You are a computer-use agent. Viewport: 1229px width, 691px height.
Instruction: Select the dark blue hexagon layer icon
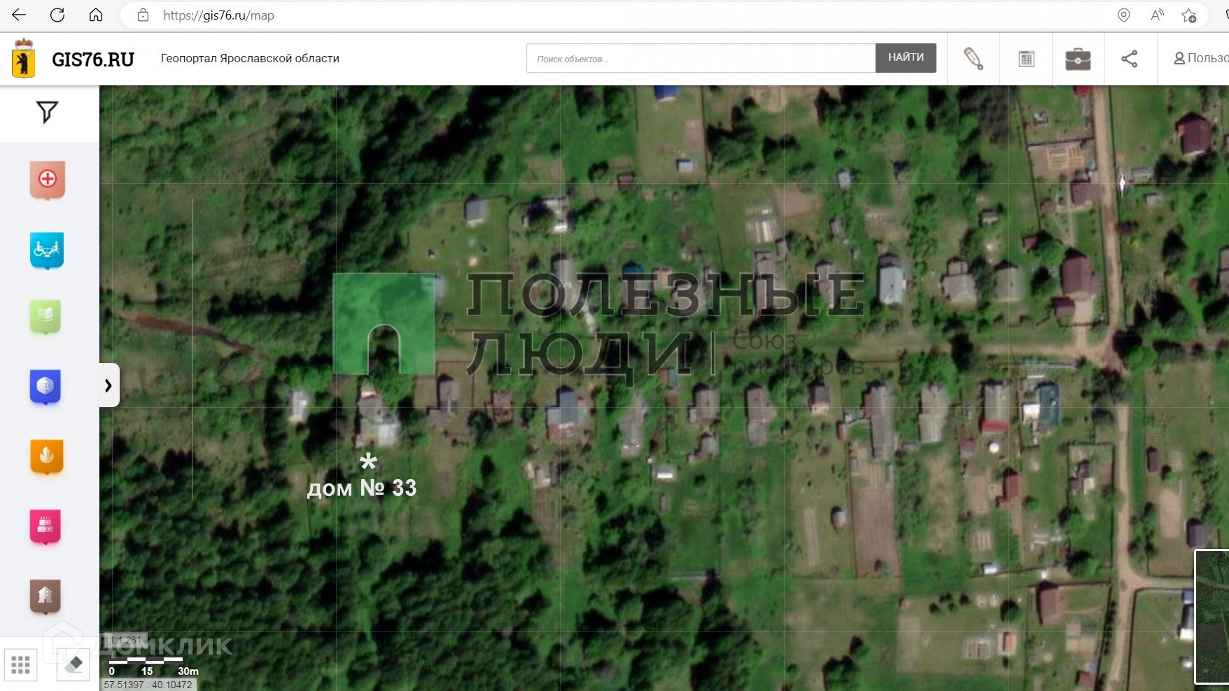[45, 387]
